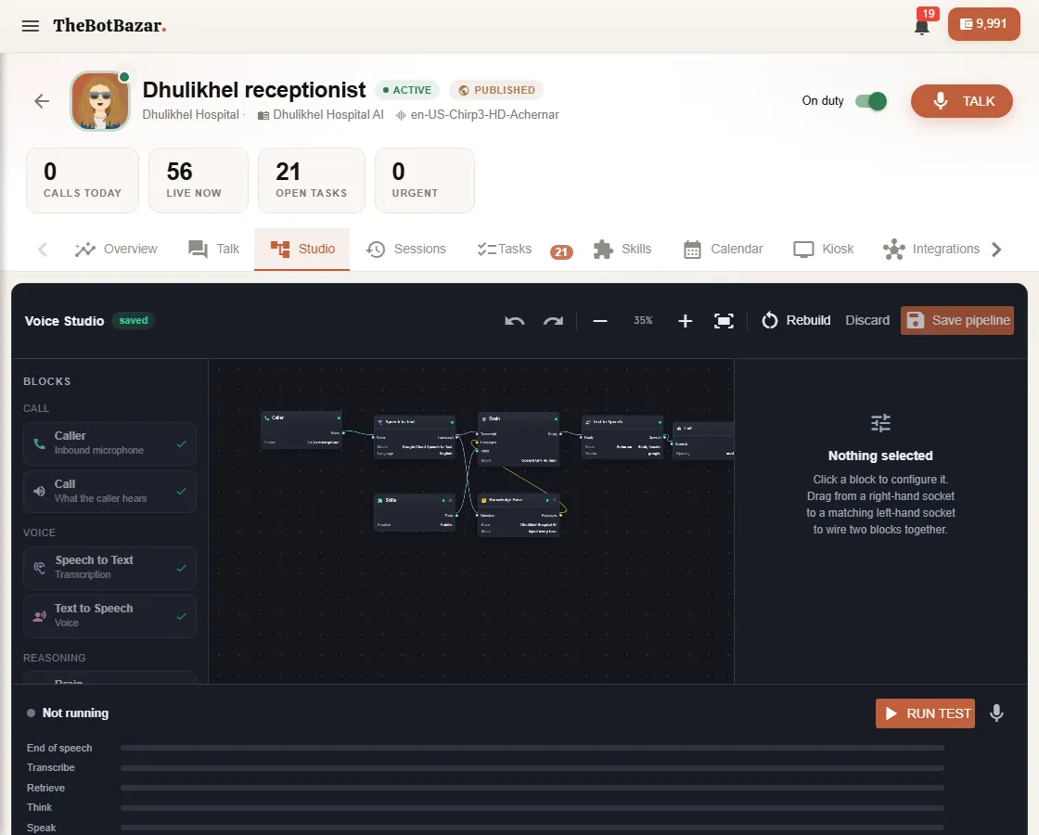Image resolution: width=1039 pixels, height=835 pixels.
Task: Open the Sessions tab
Action: pos(405,250)
